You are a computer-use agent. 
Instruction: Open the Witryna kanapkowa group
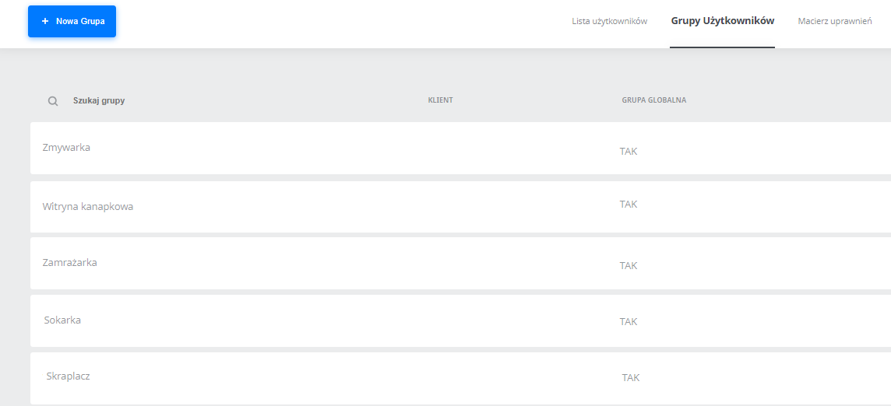pos(460,207)
